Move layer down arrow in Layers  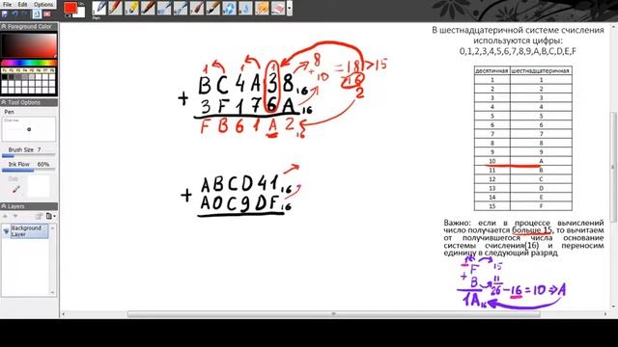point(15,216)
